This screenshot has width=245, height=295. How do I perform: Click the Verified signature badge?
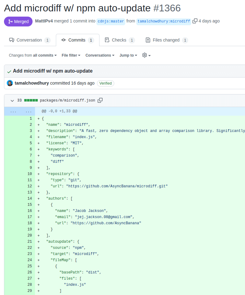pyautogui.click(x=105, y=83)
